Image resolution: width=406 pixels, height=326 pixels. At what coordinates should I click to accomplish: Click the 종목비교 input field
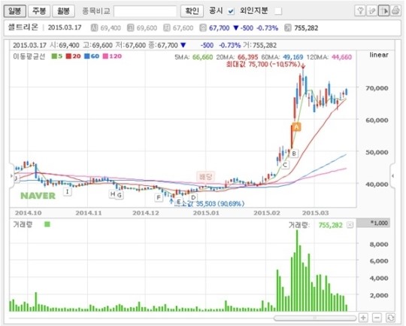(145, 11)
